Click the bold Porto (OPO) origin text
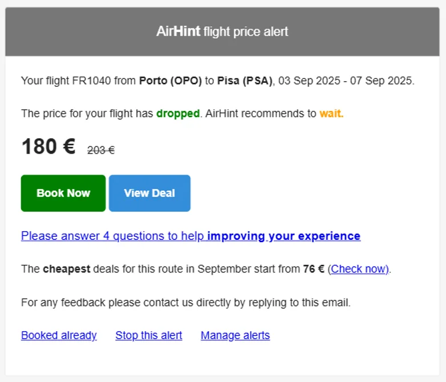This screenshot has width=446, height=382. [x=171, y=81]
